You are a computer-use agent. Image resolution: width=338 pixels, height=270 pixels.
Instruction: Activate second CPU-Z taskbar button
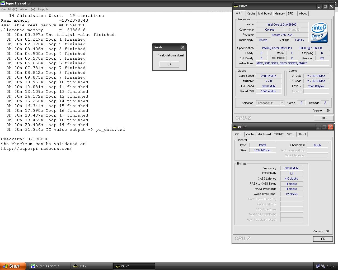pos(134,266)
